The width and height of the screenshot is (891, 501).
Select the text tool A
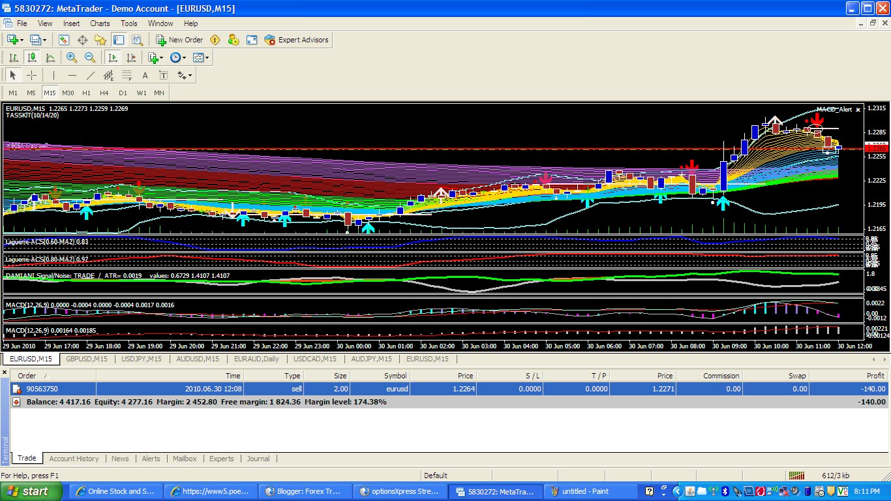coord(145,75)
